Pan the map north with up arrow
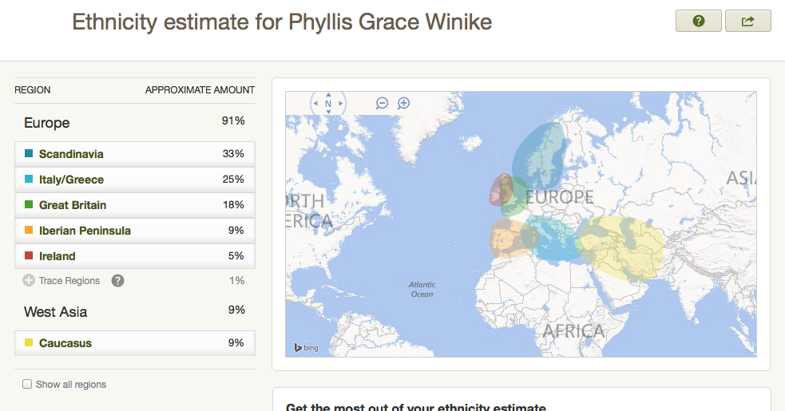The width and height of the screenshot is (785, 411). tap(328, 93)
